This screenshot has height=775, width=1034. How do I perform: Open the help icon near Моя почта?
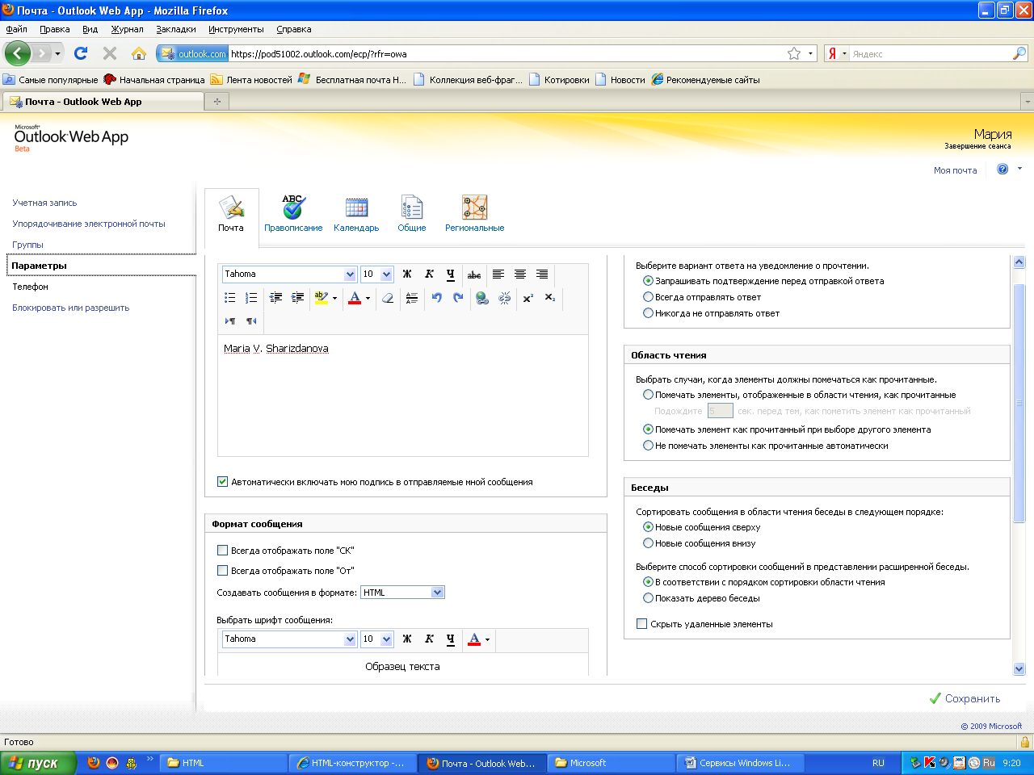point(1002,170)
